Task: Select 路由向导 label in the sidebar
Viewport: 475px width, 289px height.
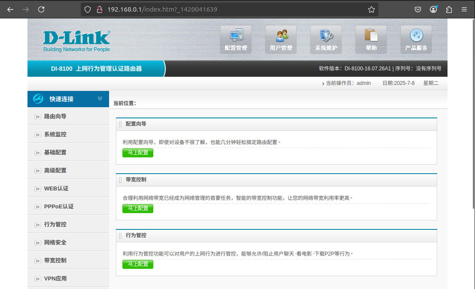Action: click(x=55, y=116)
